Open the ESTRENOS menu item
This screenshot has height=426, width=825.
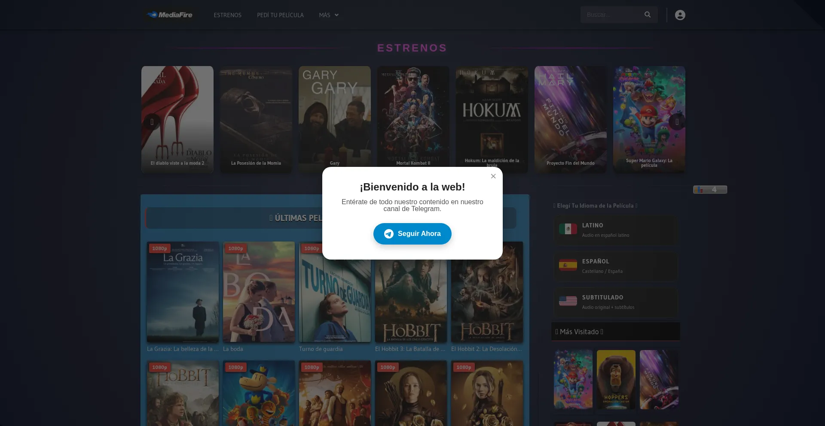227,15
